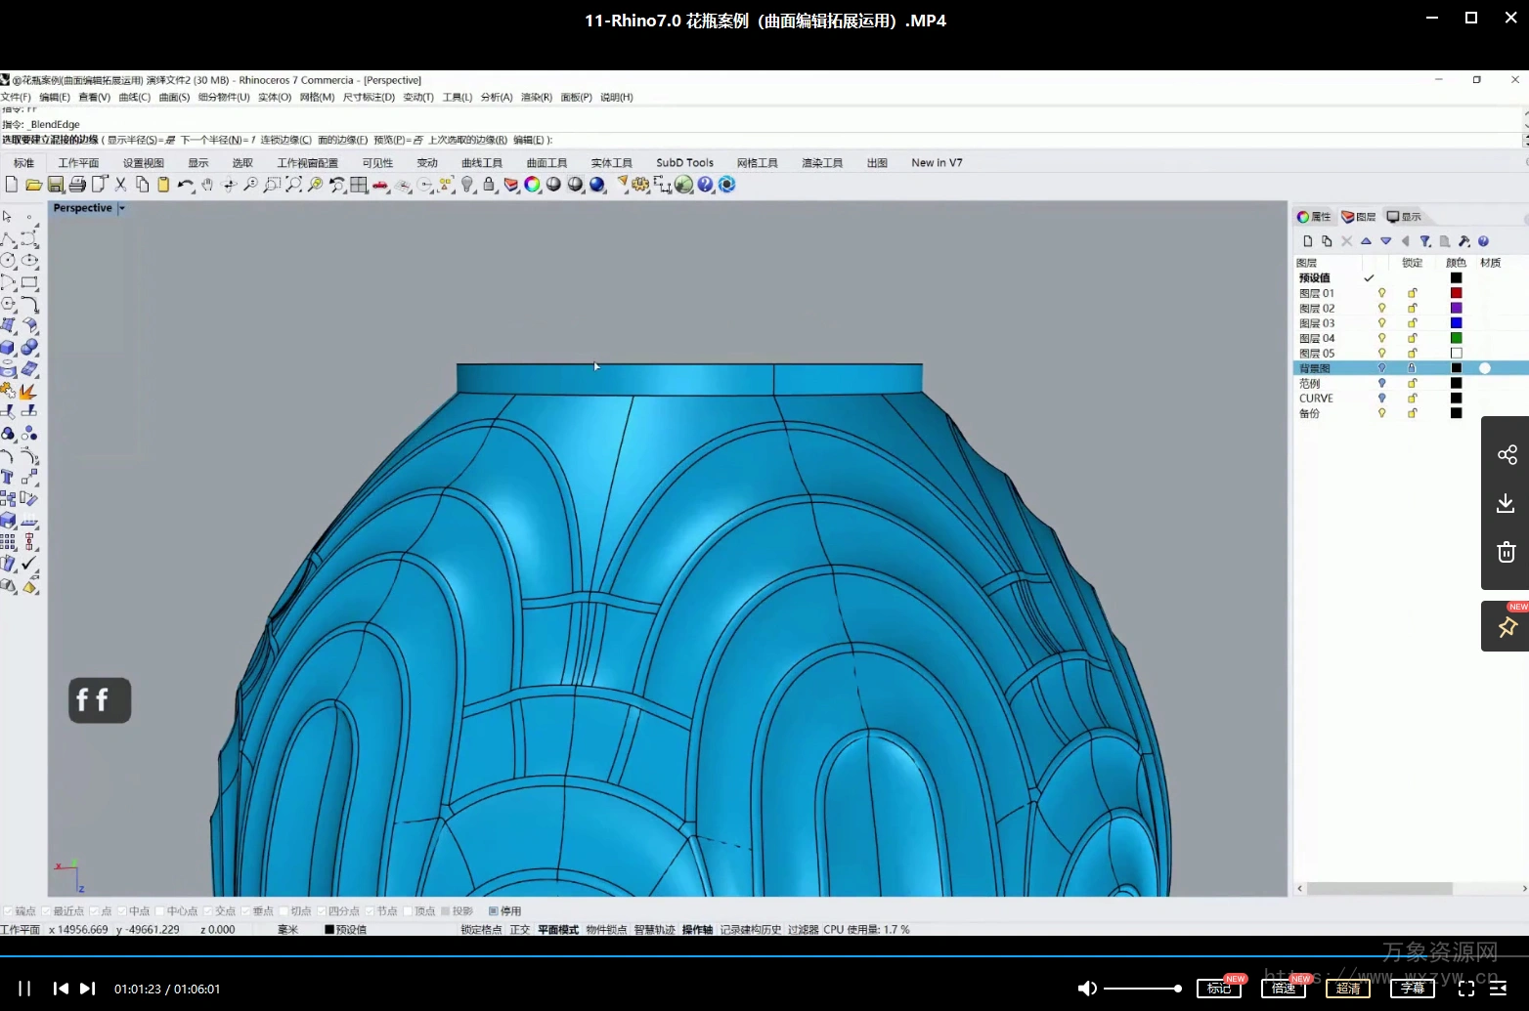Click the Save file icon in toolbar
Image resolution: width=1529 pixels, height=1011 pixels.
tap(56, 185)
